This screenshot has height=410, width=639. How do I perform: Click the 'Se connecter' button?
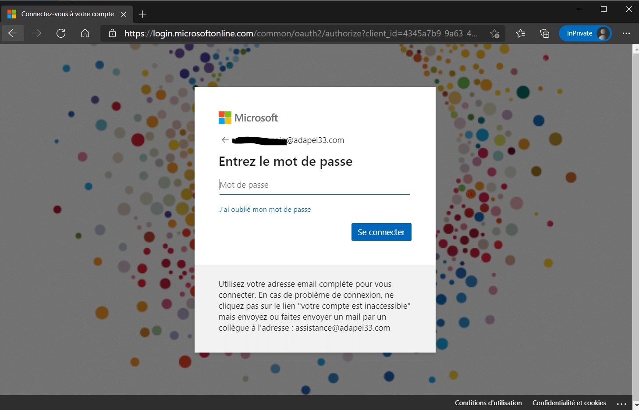tap(381, 232)
